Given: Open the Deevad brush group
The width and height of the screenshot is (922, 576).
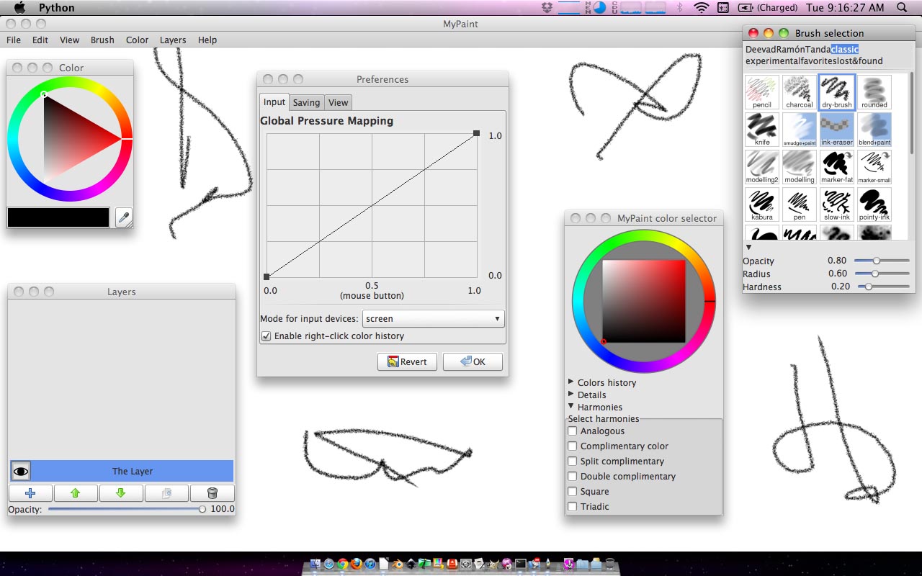Looking at the screenshot, I should (x=760, y=50).
